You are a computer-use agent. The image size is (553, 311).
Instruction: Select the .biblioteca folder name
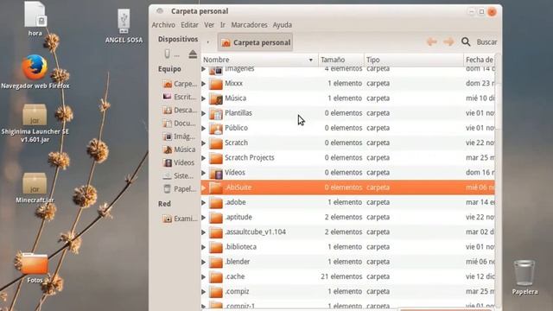pos(240,247)
